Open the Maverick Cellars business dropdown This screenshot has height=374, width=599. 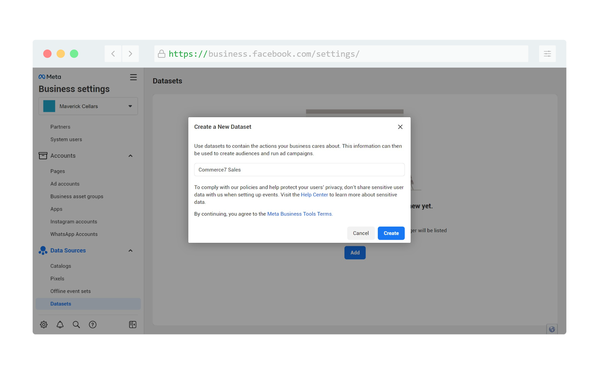point(88,106)
